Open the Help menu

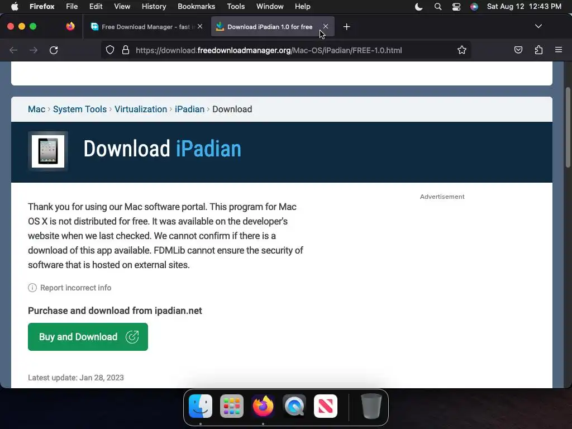[303, 7]
